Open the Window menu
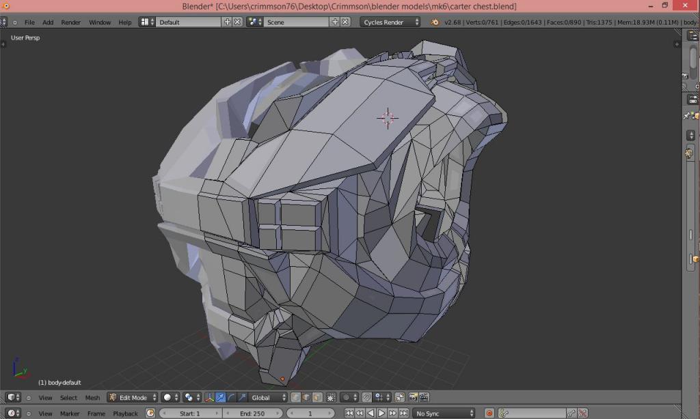 click(100, 23)
